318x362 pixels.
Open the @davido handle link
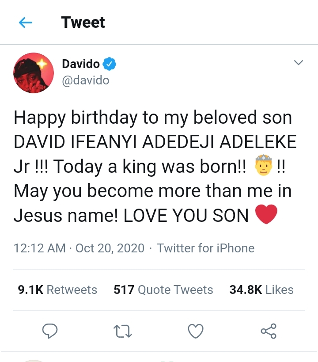(x=85, y=80)
